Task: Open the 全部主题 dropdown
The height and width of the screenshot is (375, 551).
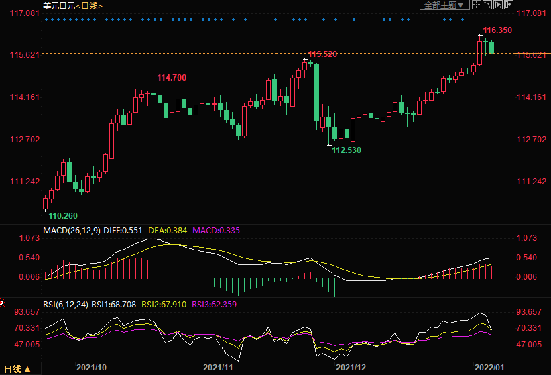Action: [x=443, y=5]
